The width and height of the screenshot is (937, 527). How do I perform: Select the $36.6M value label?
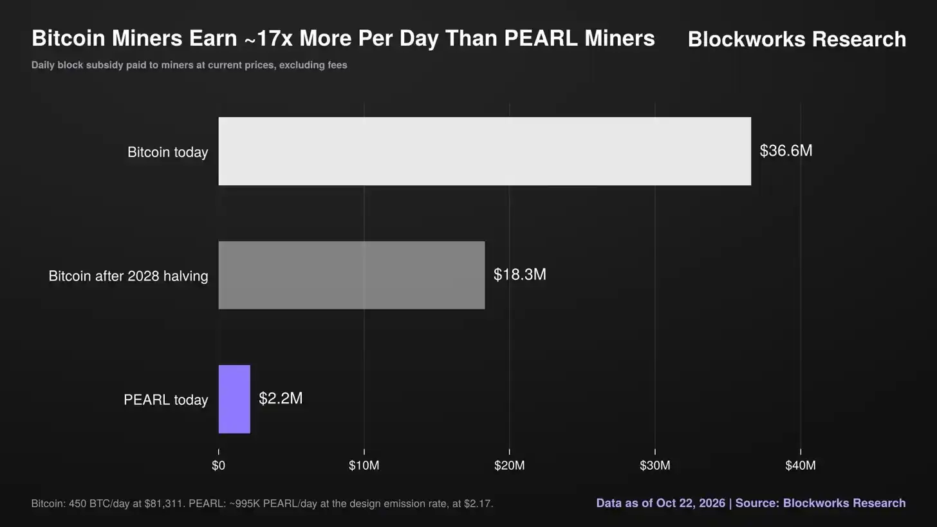click(786, 151)
